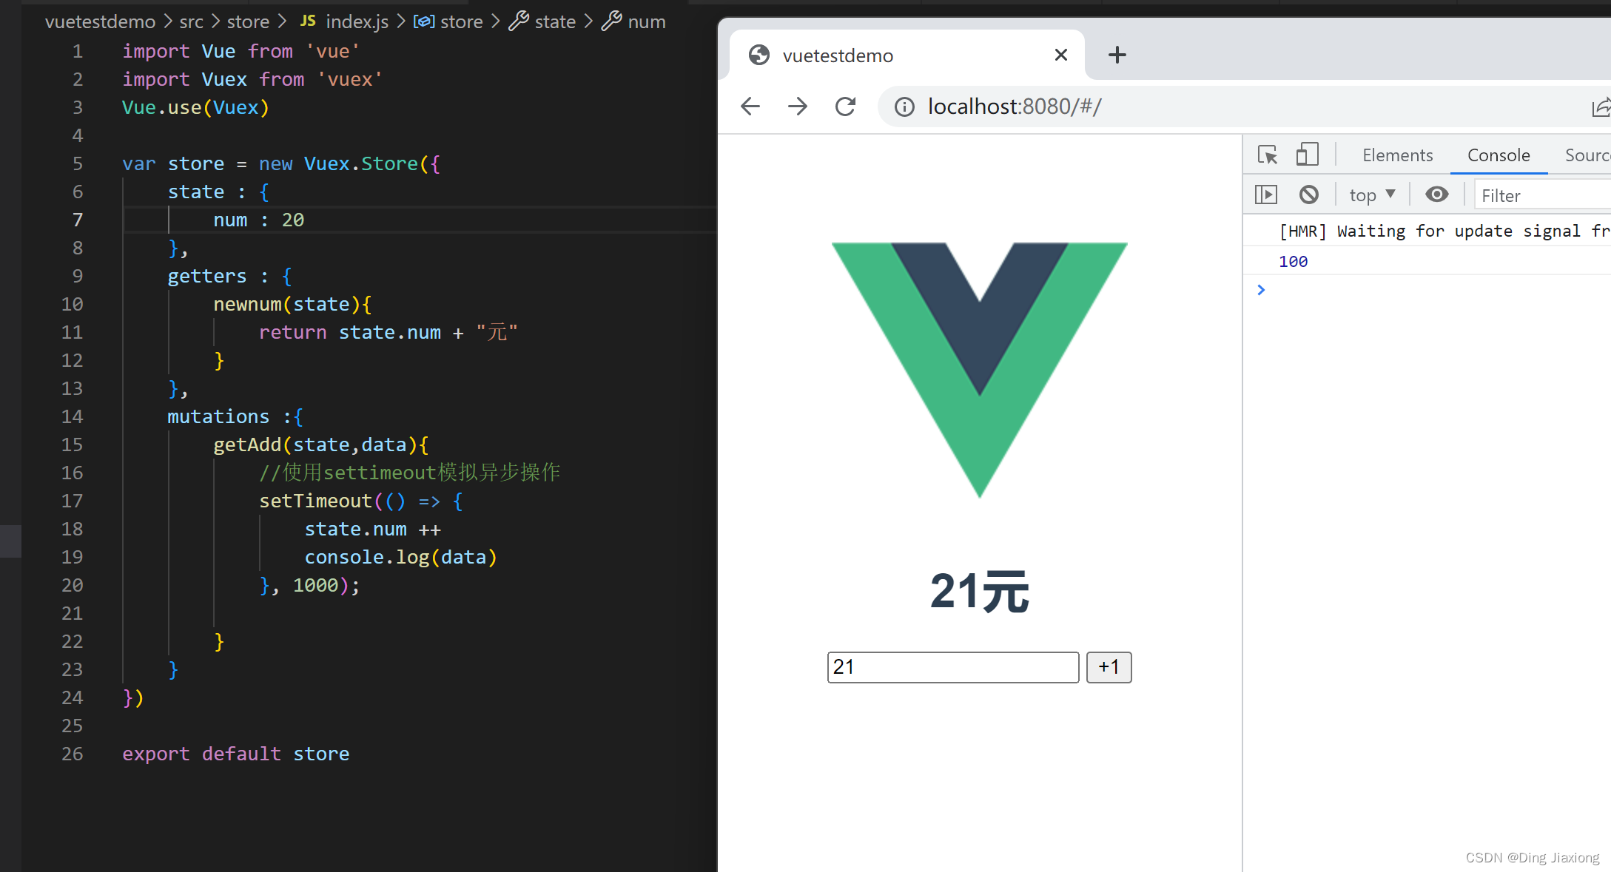1611x872 pixels.
Task: Click the browser forward arrow
Action: pyautogui.click(x=798, y=107)
